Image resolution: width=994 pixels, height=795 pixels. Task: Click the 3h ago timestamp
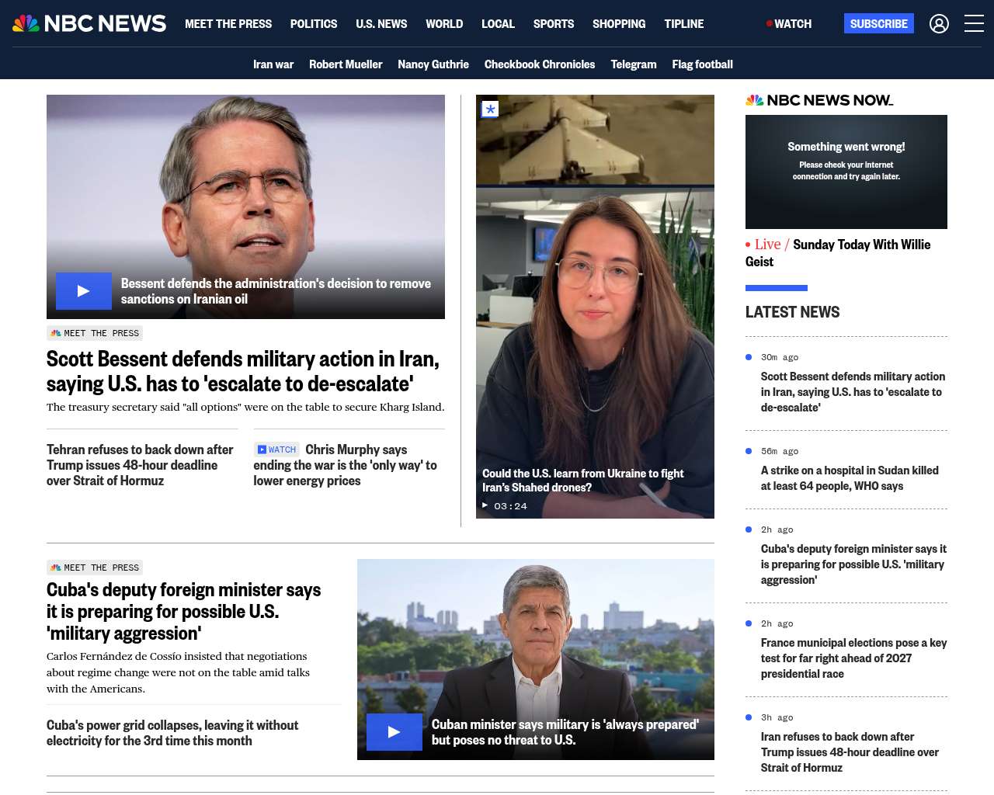[777, 717]
